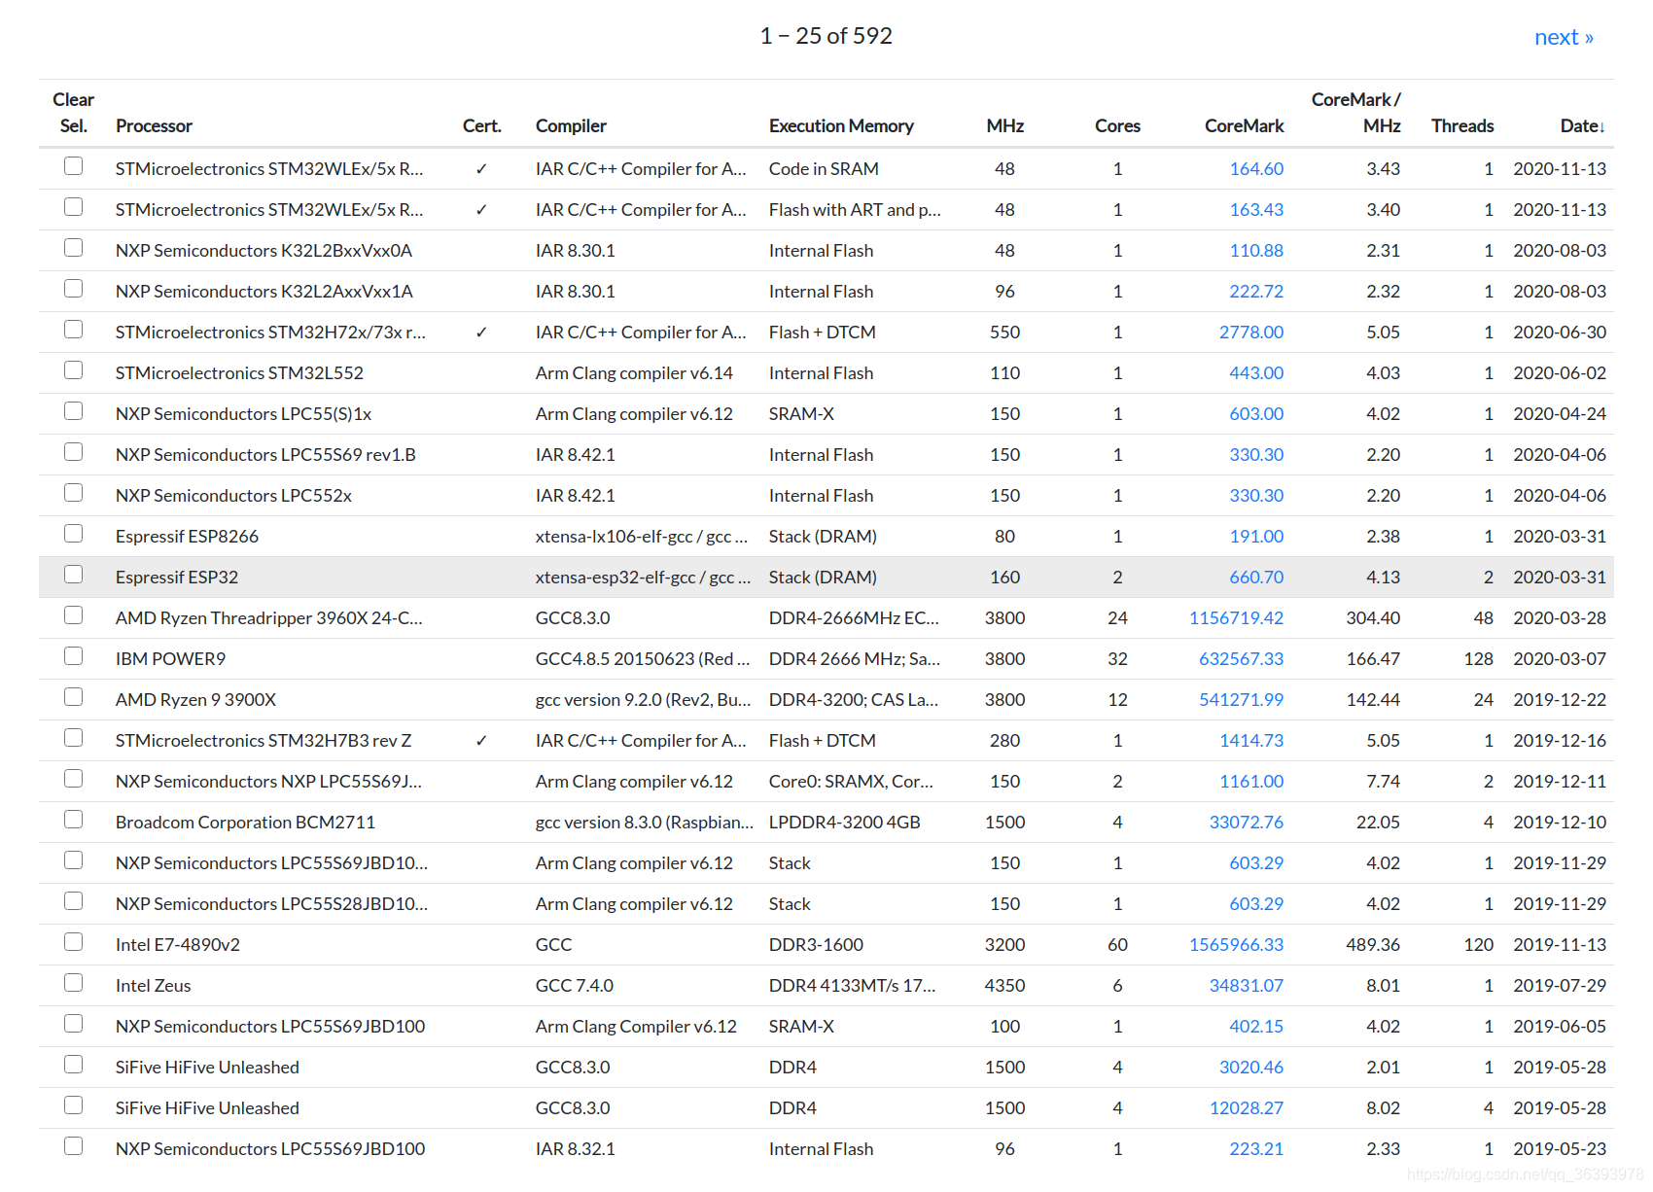View the 33072.76 BCM2711 score

[x=1247, y=822]
